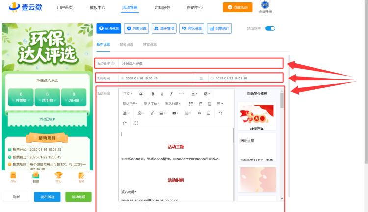
Task: Click the end time field 2025-01-22
Action: pos(245,78)
